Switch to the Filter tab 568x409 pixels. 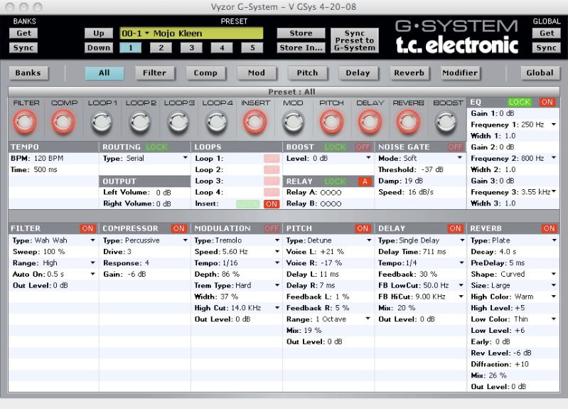pyautogui.click(x=155, y=73)
